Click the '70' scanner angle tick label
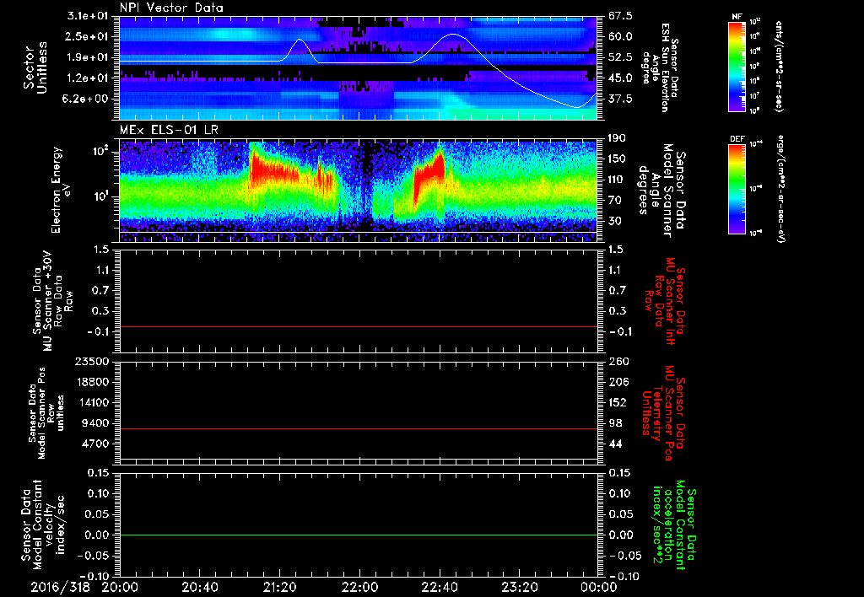This screenshot has height=597, width=864. click(615, 201)
